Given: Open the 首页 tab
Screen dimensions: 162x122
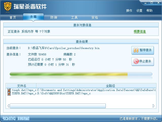Looking at the screenshot, I should tap(13, 17).
